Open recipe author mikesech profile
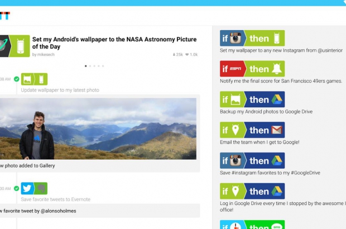Screen dimensions: 346x229 click(46, 55)
